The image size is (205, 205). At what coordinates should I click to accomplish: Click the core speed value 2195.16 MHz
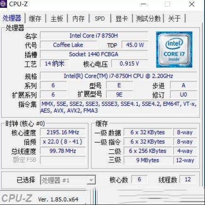point(63,132)
